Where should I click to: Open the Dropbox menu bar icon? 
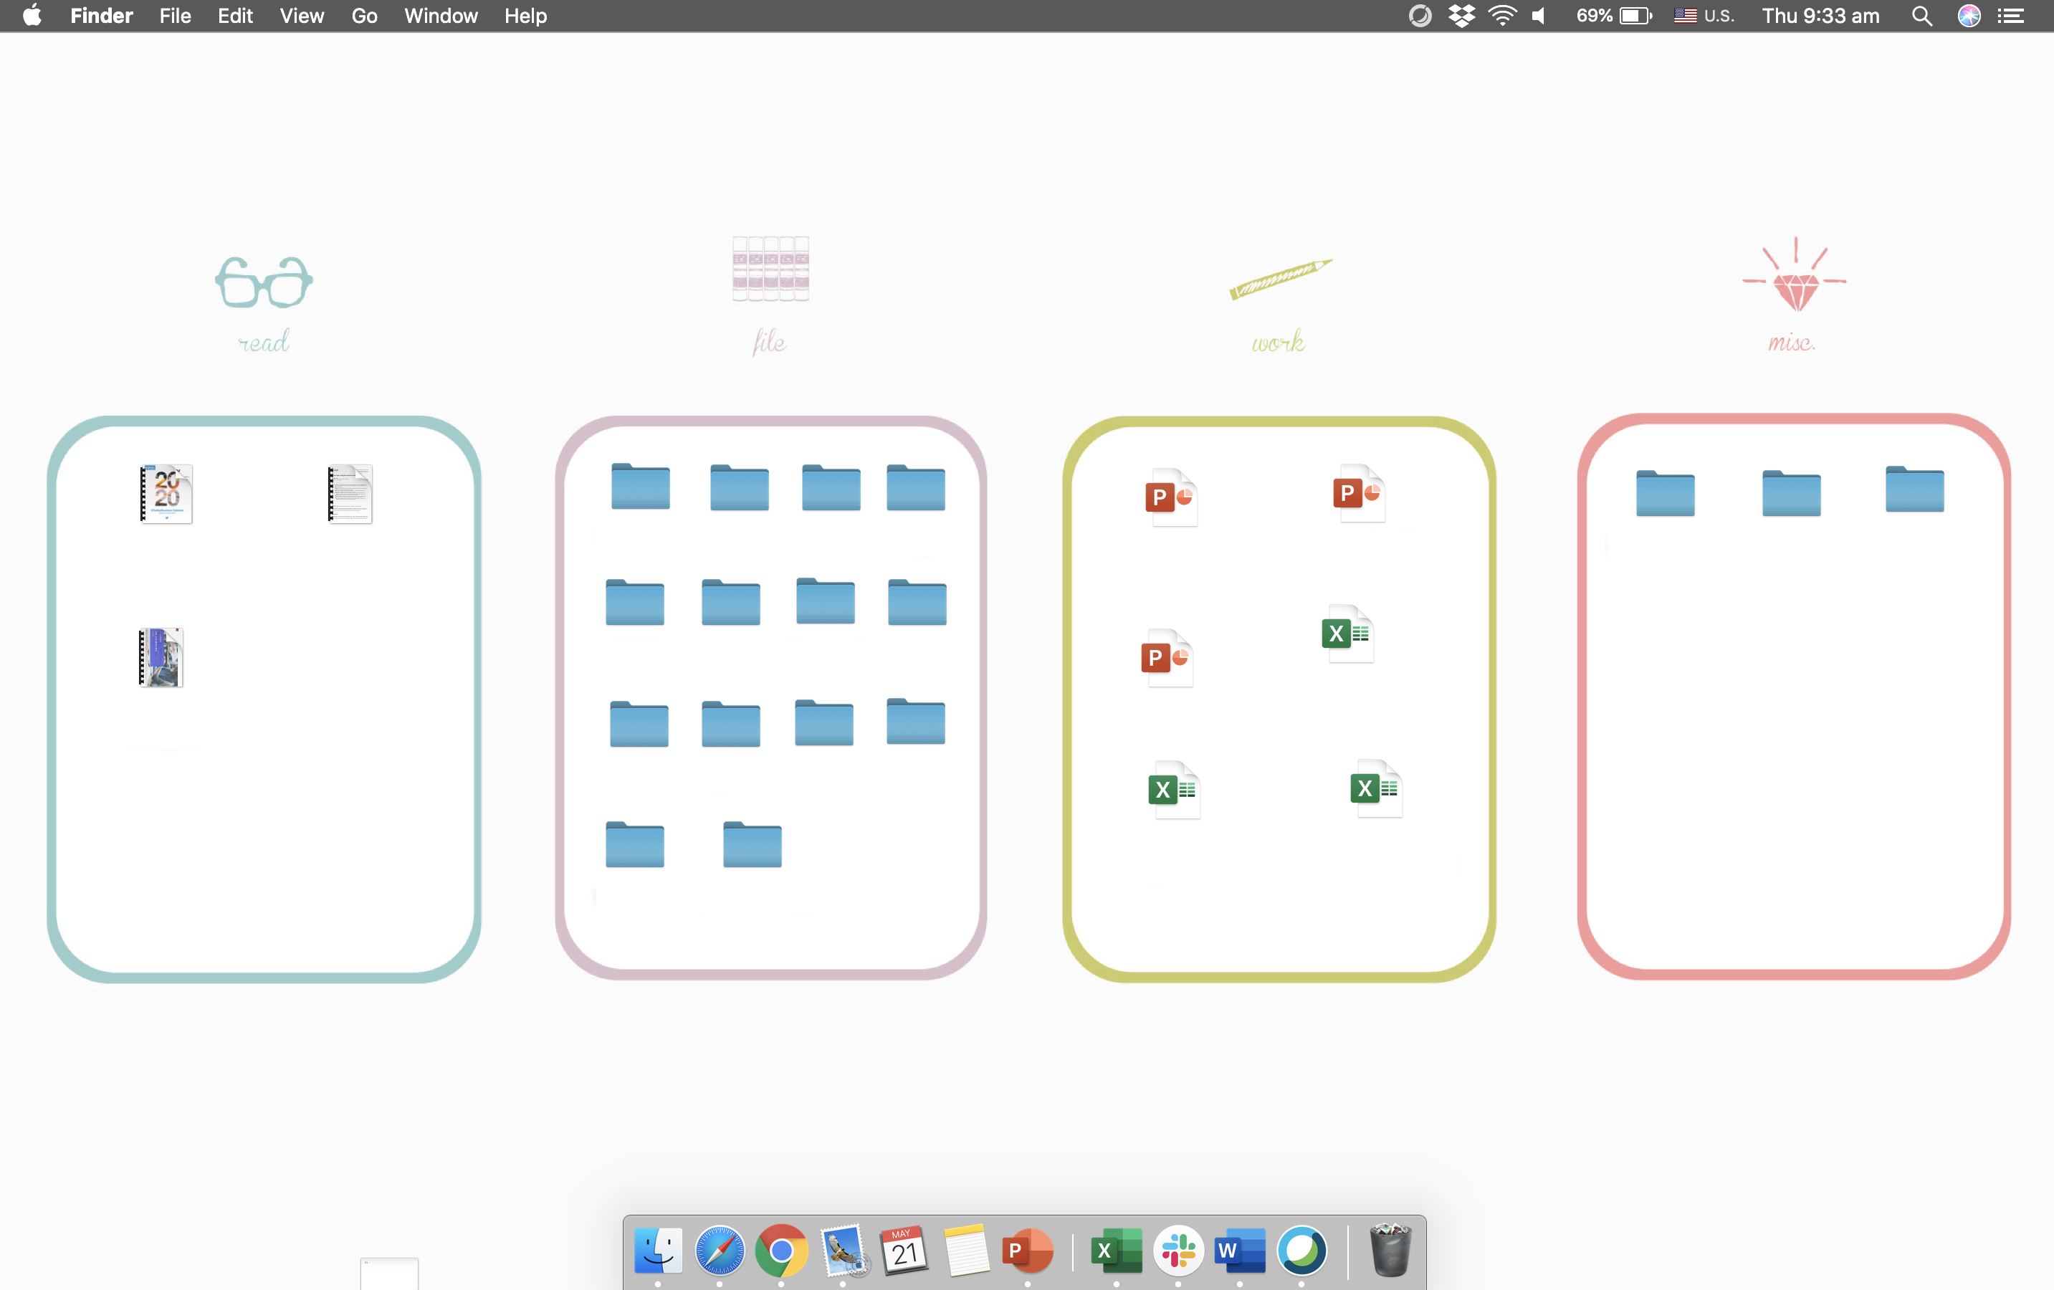pos(1461,16)
